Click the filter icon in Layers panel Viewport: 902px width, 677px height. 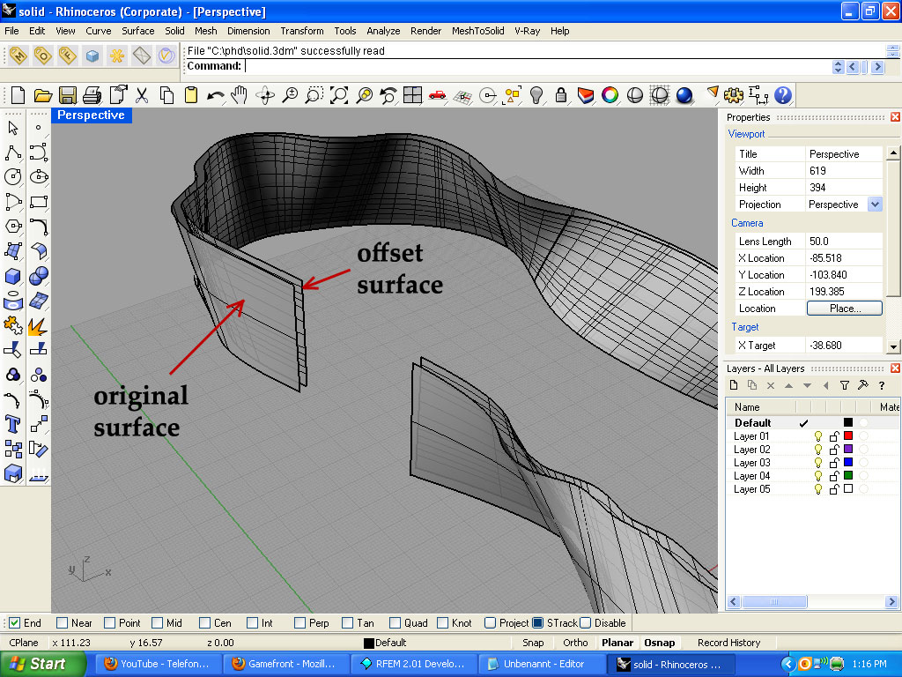coord(845,385)
